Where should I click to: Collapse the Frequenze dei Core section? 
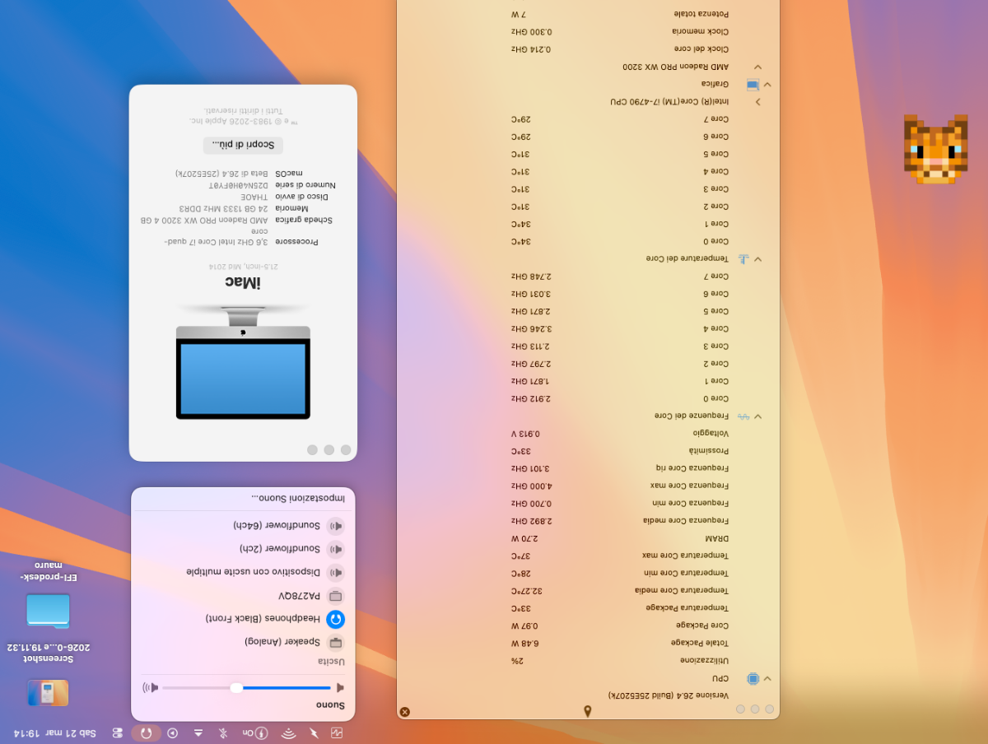point(758,416)
